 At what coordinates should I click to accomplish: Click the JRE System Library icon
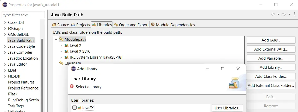coord(66,57)
